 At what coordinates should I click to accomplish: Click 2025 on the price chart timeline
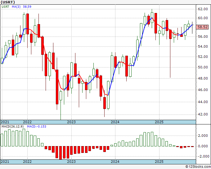(x=159, y=122)
